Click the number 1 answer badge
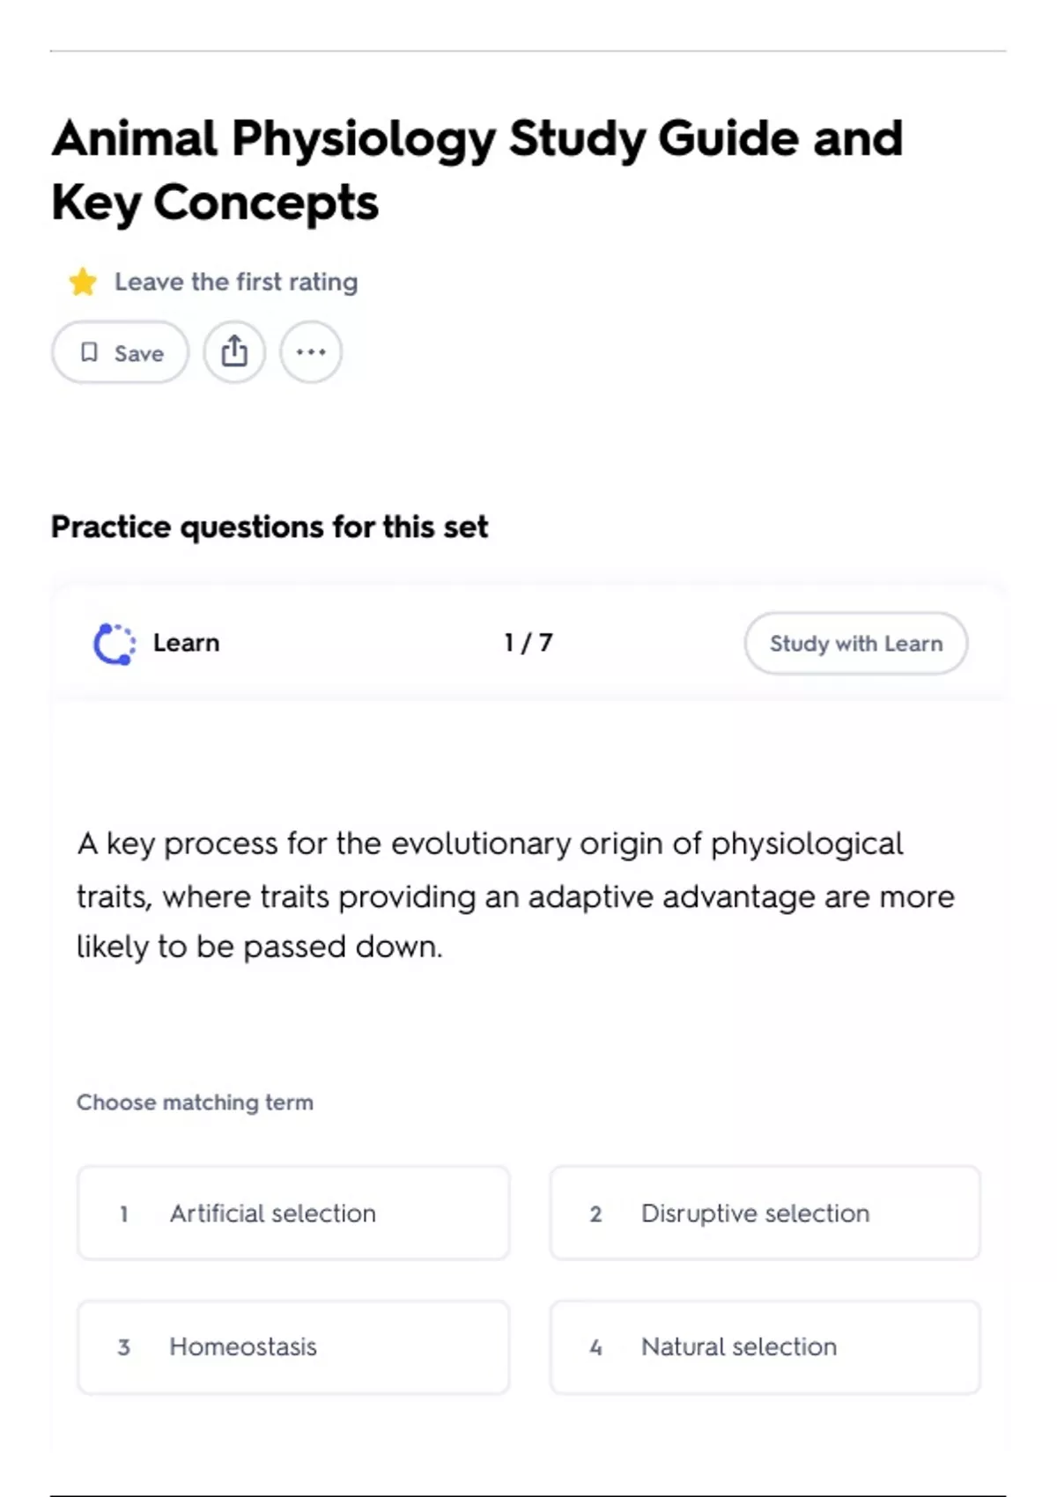Screen dimensions: 1057x1497 [124, 1214]
